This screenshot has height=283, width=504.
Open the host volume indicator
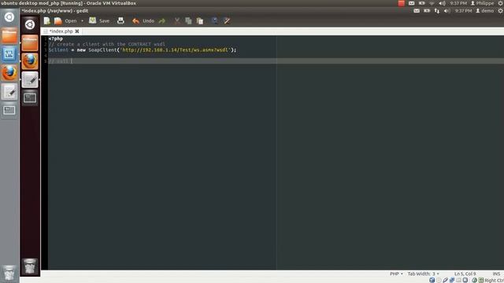tap(443, 3)
